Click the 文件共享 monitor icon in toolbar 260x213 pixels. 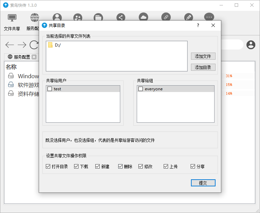12,18
